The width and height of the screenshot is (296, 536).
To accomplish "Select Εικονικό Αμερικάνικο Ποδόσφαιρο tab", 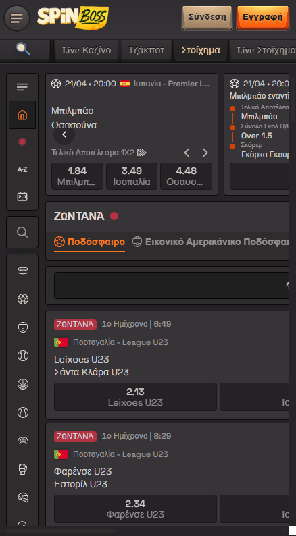I will [211, 242].
